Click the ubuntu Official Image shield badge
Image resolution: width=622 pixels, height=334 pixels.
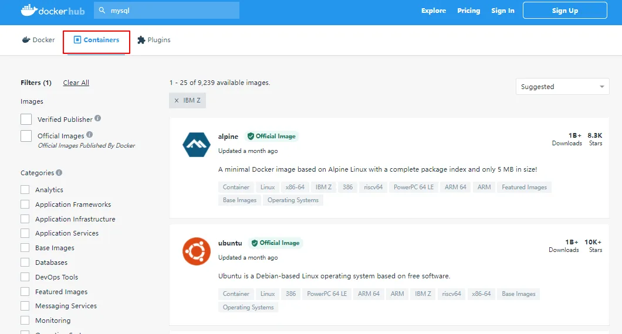coord(276,243)
